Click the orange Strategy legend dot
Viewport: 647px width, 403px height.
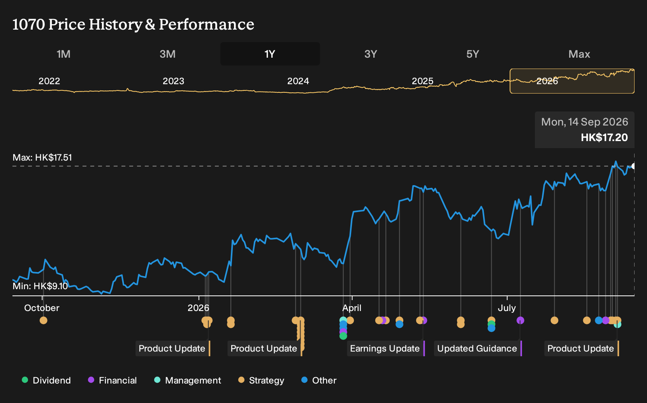coord(241,380)
